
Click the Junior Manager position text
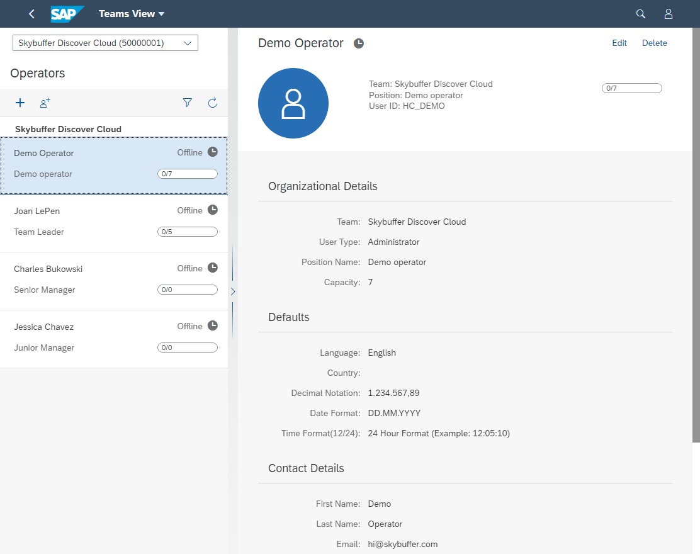point(44,348)
